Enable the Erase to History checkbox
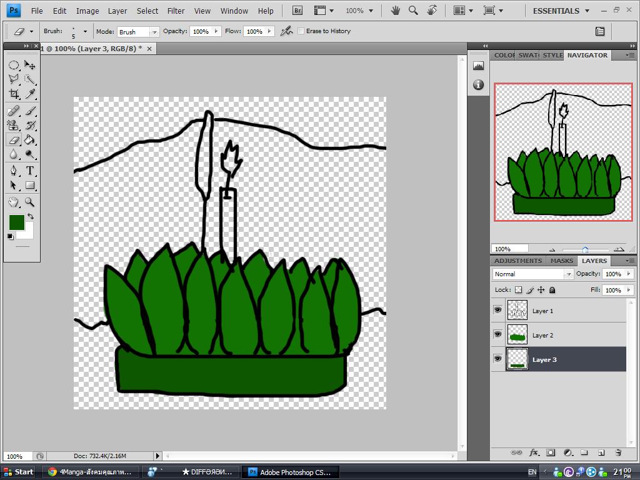Viewport: 640px width, 480px height. [301, 31]
